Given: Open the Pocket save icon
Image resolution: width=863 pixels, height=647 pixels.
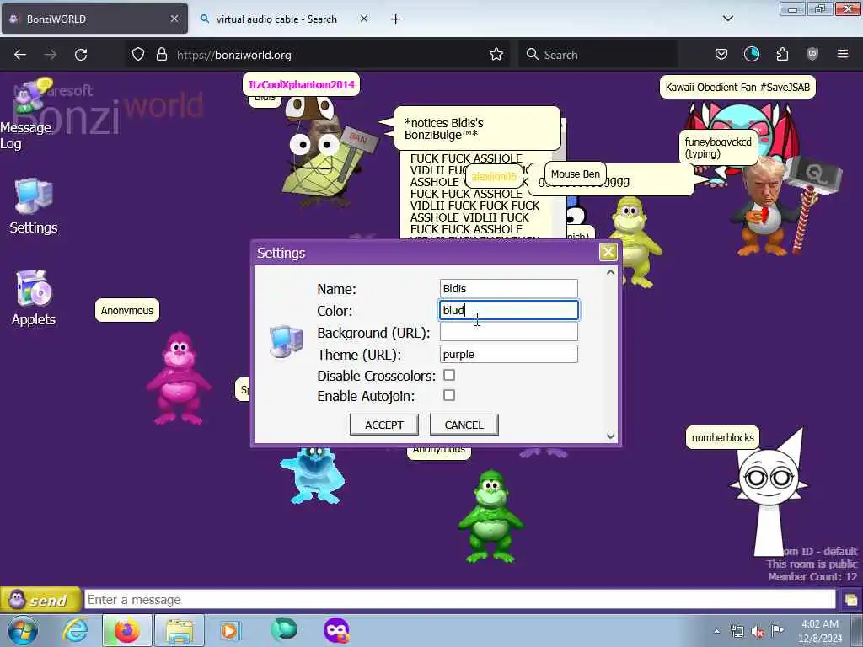Looking at the screenshot, I should click(721, 54).
